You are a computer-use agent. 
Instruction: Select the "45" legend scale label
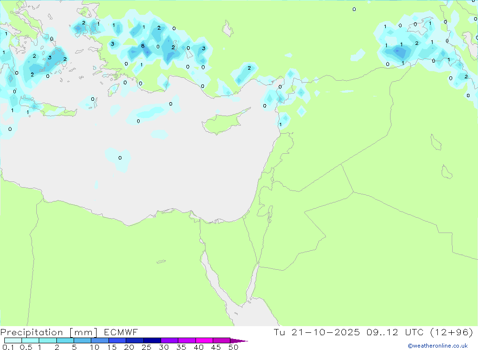click(216, 347)
